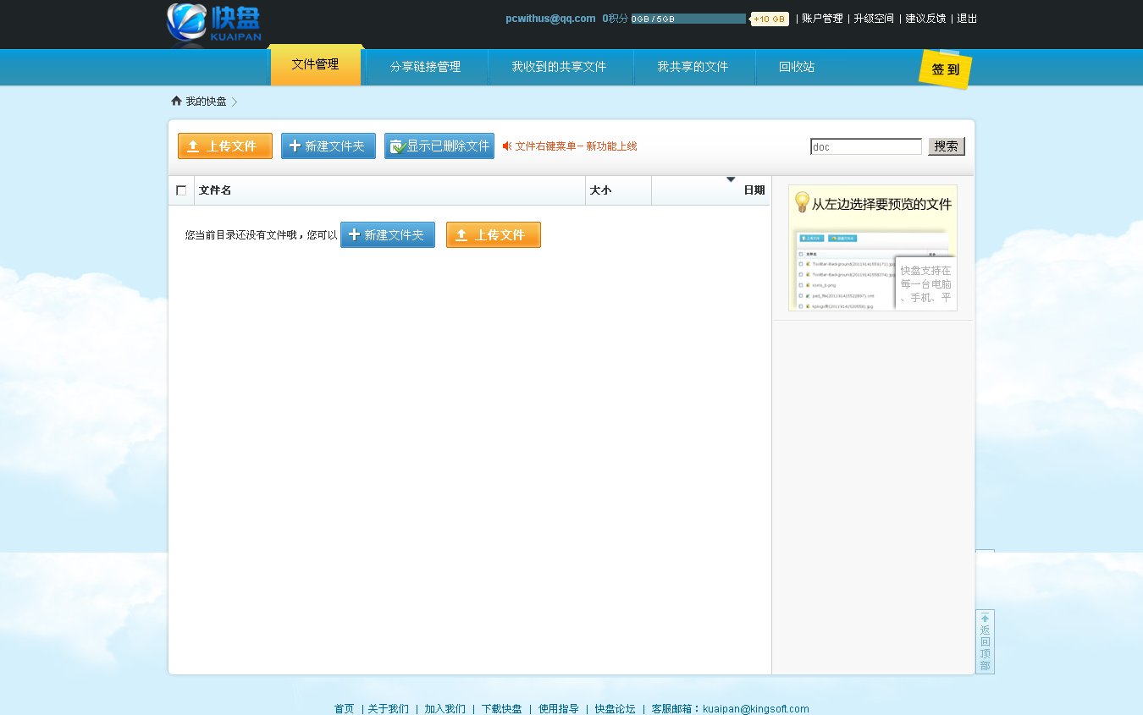Image resolution: width=1143 pixels, height=715 pixels.
Task: Click 退出 to log out
Action: 967,19
